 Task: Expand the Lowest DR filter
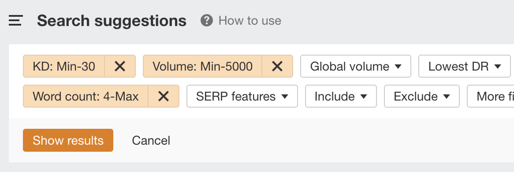click(465, 66)
